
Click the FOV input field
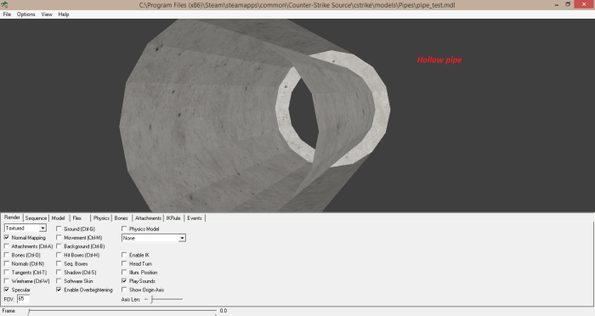pyautogui.click(x=23, y=299)
